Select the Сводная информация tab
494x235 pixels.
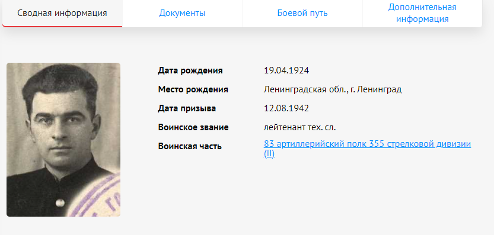tap(62, 13)
